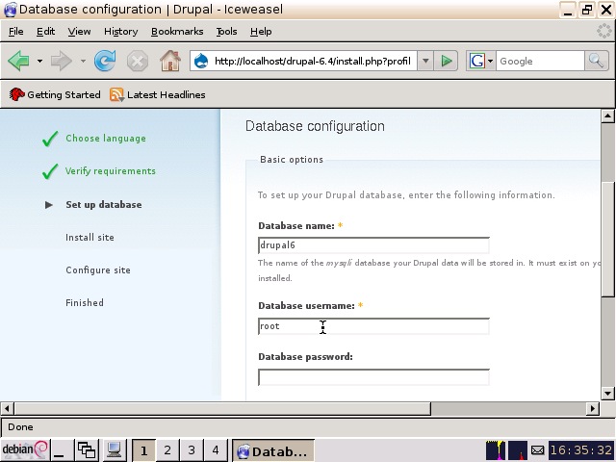Image resolution: width=616 pixels, height=462 pixels.
Task: Click the Done status bar text
Action: [x=20, y=427]
